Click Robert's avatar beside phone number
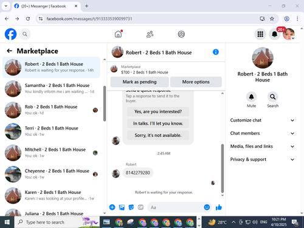Image resolution: width=304 pixels, height=228 pixels. pyautogui.click(x=116, y=174)
